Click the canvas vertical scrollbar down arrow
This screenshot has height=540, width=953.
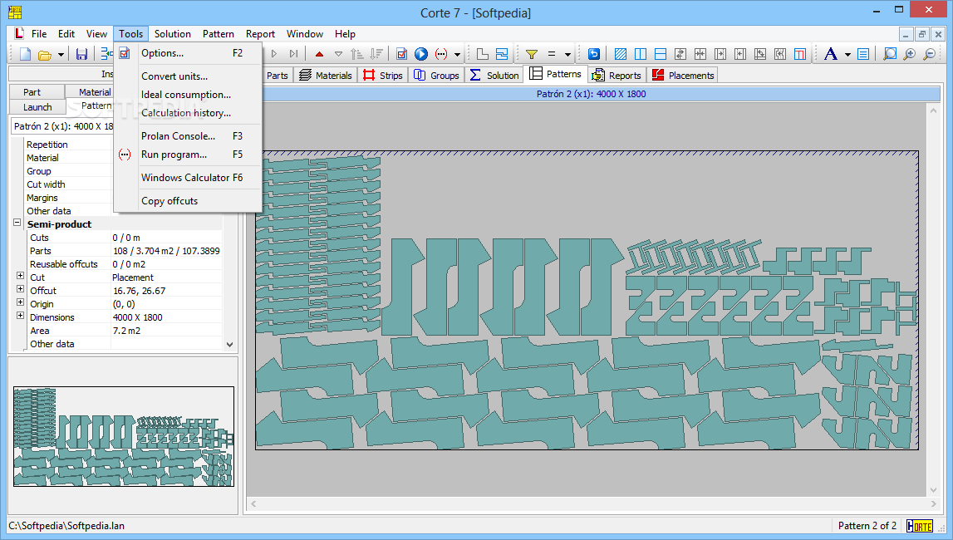(934, 490)
